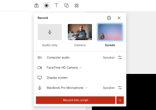Click Speaker label next to Computer audio
This screenshot has width=156, height=110.
pyautogui.click(x=109, y=58)
